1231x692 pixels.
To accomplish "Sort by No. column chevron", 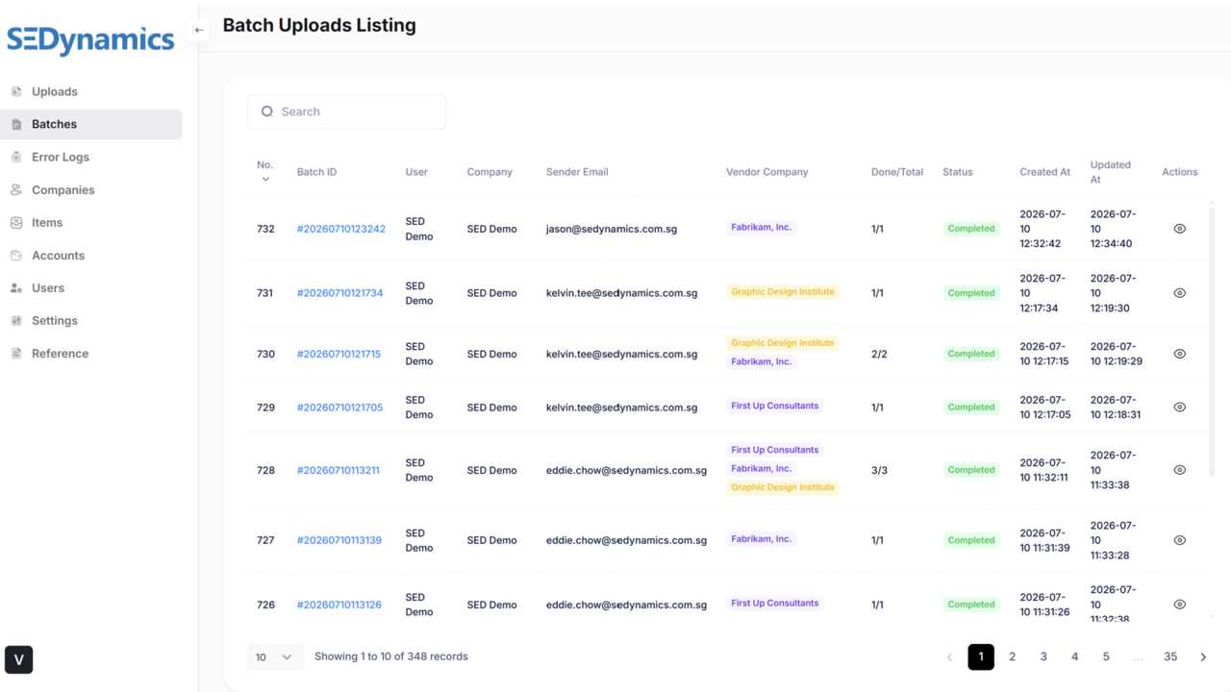I will point(265,180).
